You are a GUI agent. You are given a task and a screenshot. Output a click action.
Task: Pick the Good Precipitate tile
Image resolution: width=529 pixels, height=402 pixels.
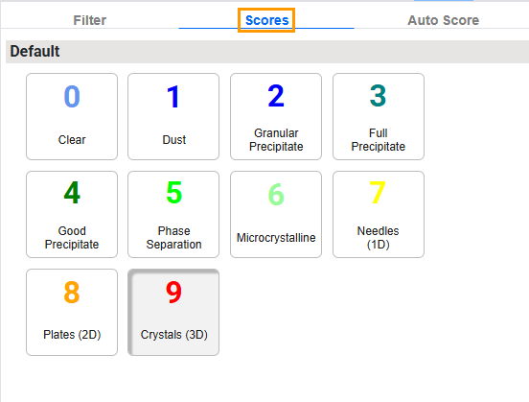coord(72,215)
